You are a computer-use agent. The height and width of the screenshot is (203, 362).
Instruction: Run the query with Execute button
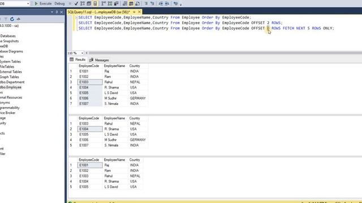click(43, 4)
